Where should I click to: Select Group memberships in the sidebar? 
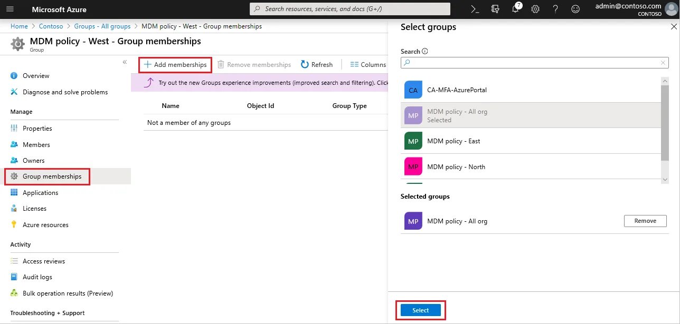point(52,176)
